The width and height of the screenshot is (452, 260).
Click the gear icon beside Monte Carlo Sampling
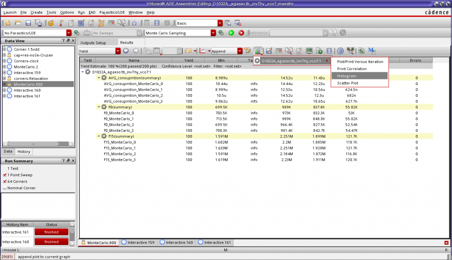(221, 33)
